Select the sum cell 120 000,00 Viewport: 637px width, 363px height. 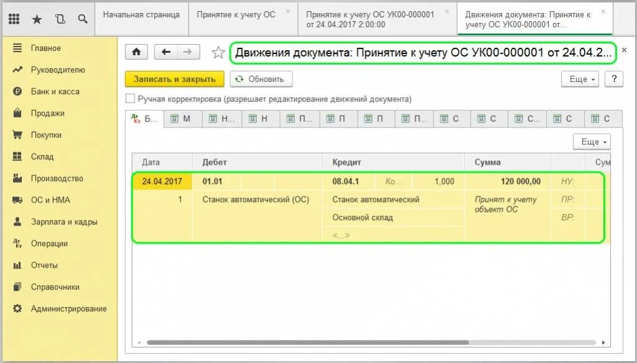tap(508, 181)
